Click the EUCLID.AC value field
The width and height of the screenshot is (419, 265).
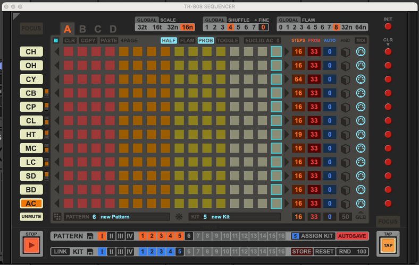coord(278,40)
